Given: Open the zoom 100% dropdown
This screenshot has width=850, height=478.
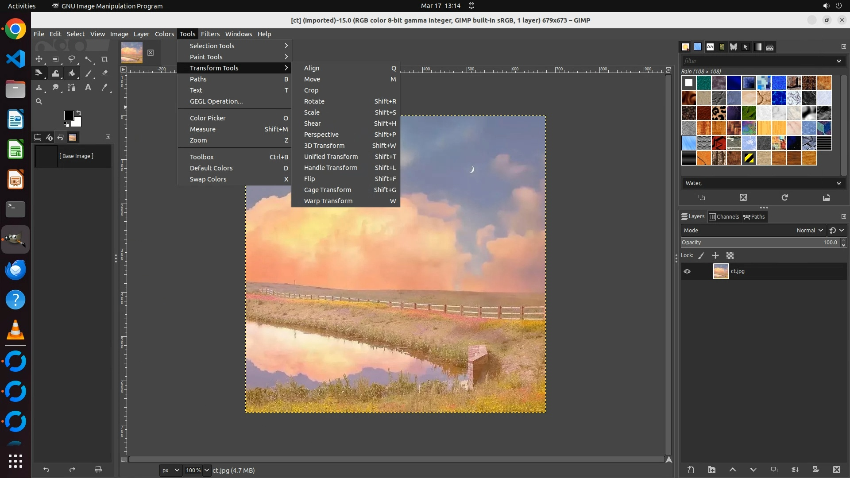Looking at the screenshot, I should point(206,470).
